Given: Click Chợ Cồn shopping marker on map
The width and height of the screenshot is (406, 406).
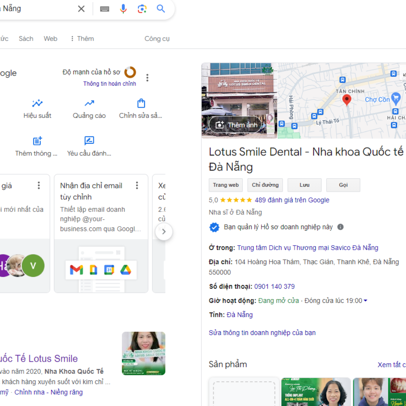Looking at the screenshot, I should point(395,98).
